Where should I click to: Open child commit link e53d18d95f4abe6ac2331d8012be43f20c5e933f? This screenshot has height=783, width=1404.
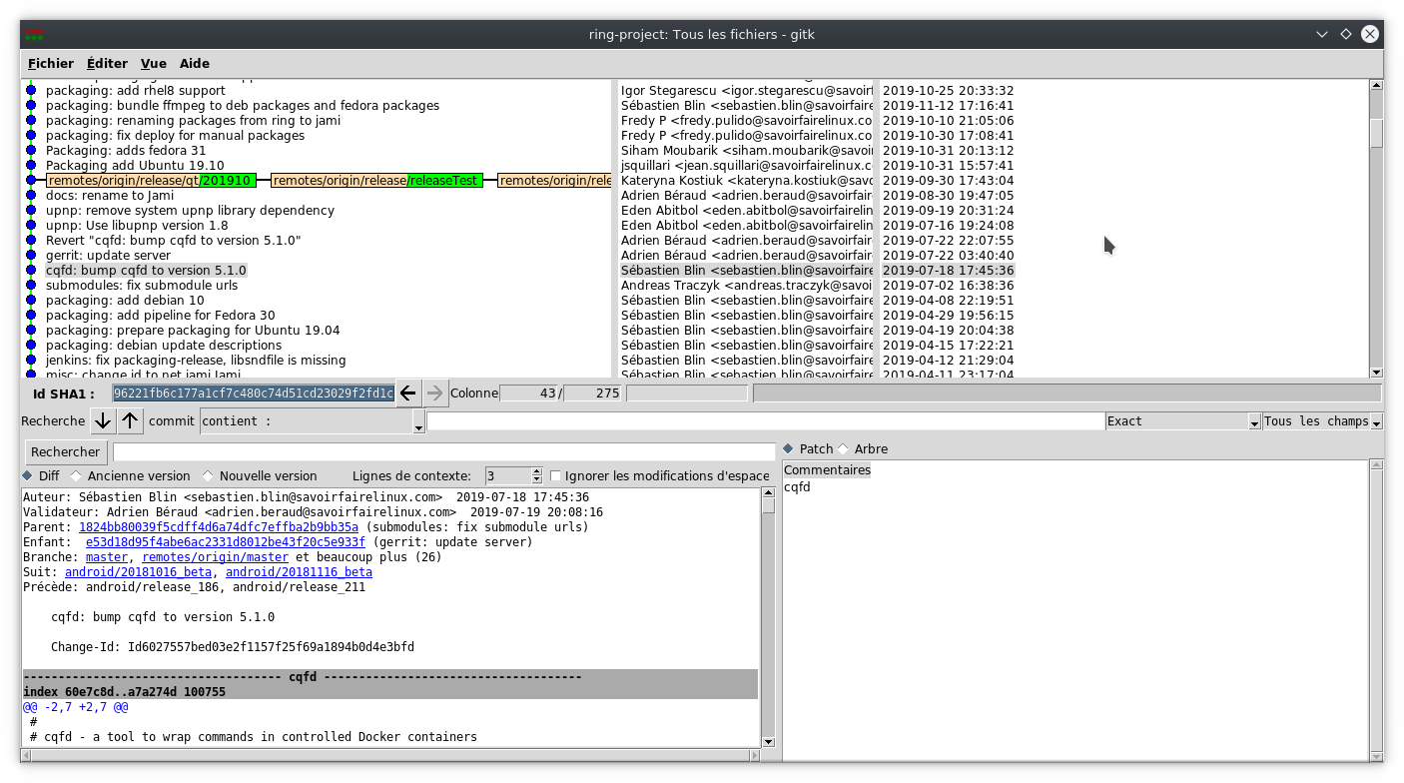[226, 542]
